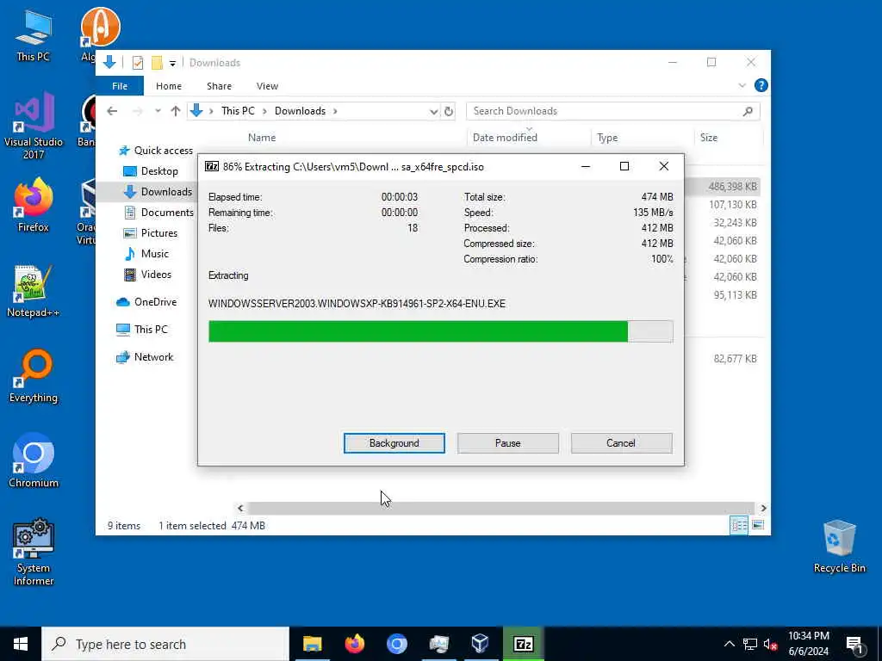Sort by Date modified column header
This screenshot has height=661, width=882.
(505, 138)
